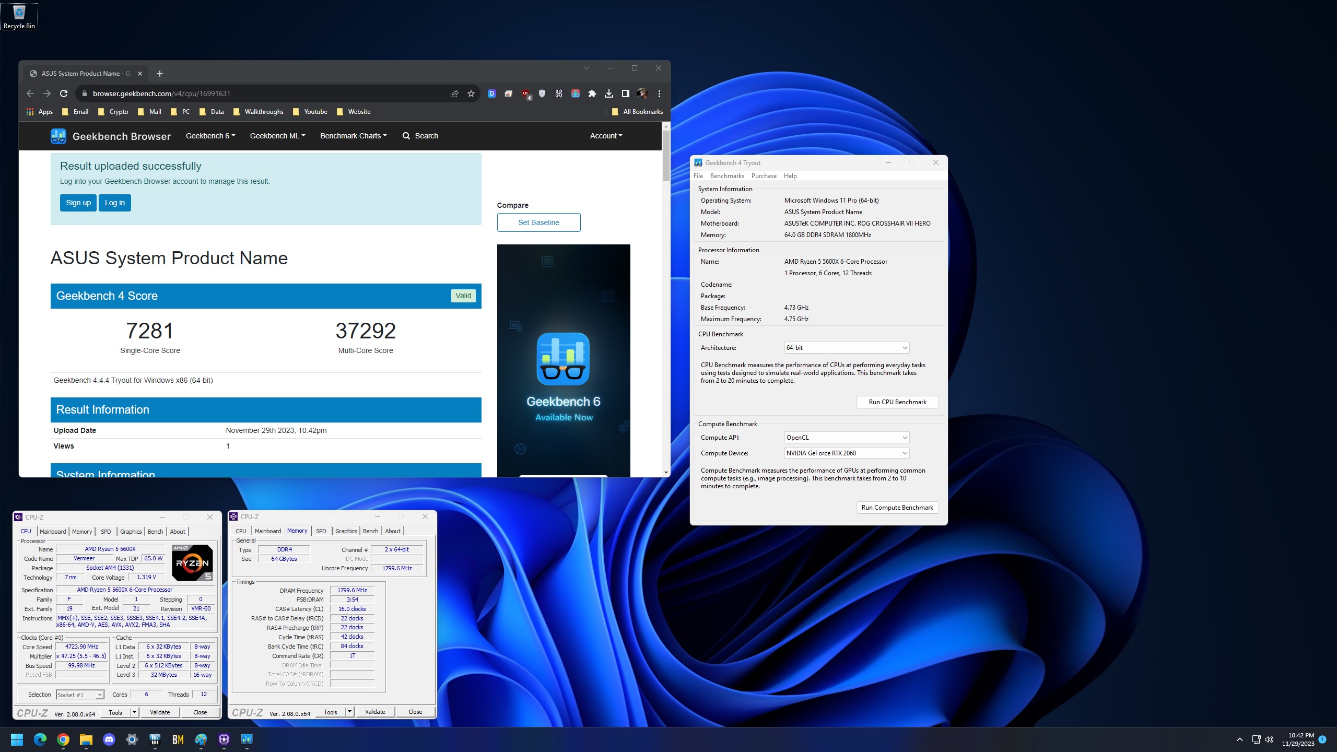Click the Sign up button
Viewport: 1337px width, 752px height.
(78, 203)
